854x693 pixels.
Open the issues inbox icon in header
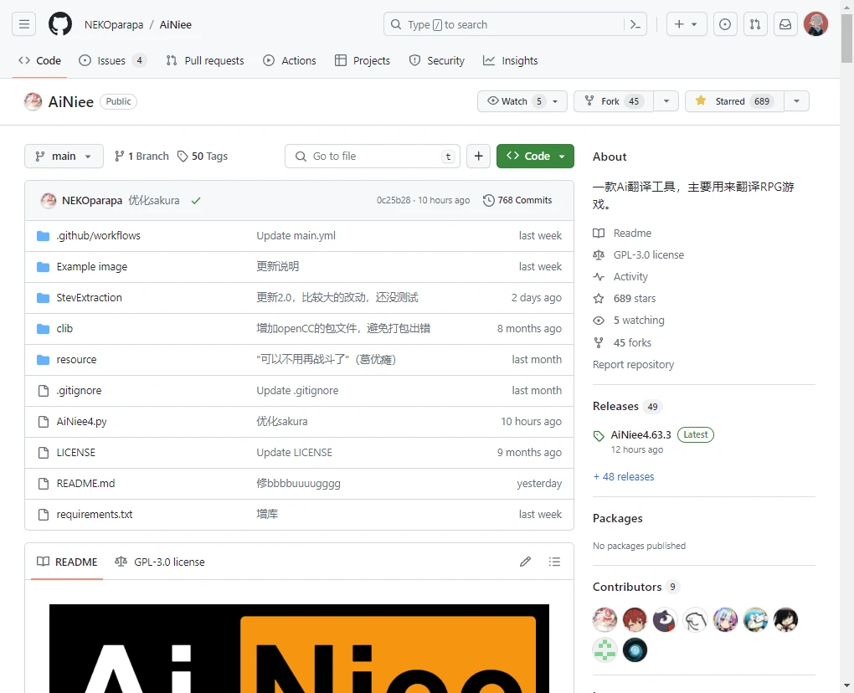(x=725, y=24)
